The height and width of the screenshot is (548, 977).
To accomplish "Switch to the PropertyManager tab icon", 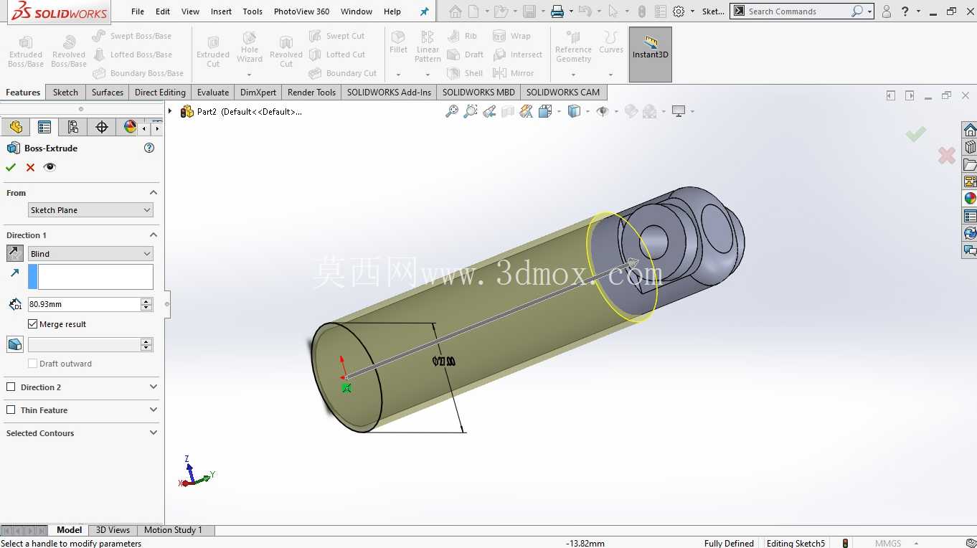I will click(x=44, y=127).
